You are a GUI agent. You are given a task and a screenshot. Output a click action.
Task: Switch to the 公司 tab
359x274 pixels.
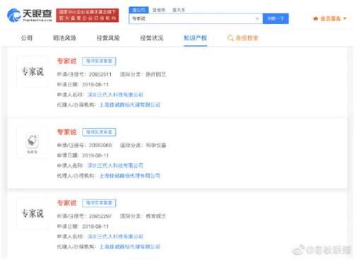point(27,38)
